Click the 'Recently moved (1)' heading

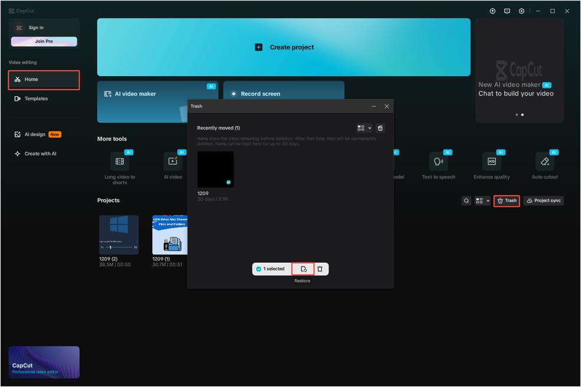click(218, 128)
